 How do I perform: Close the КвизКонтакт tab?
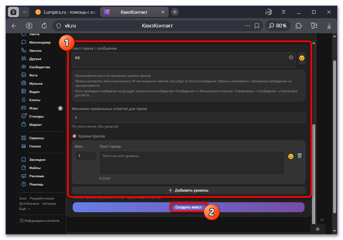pyautogui.click(x=163, y=12)
